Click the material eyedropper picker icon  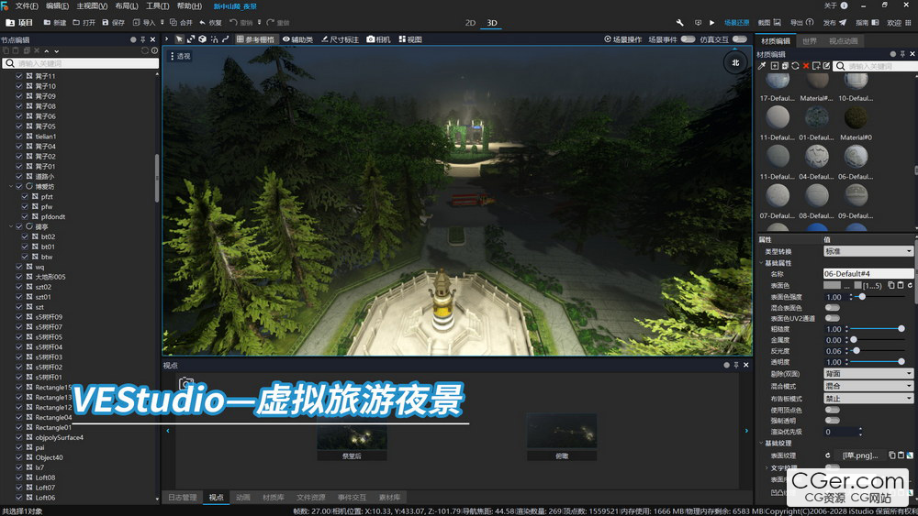tap(762, 66)
